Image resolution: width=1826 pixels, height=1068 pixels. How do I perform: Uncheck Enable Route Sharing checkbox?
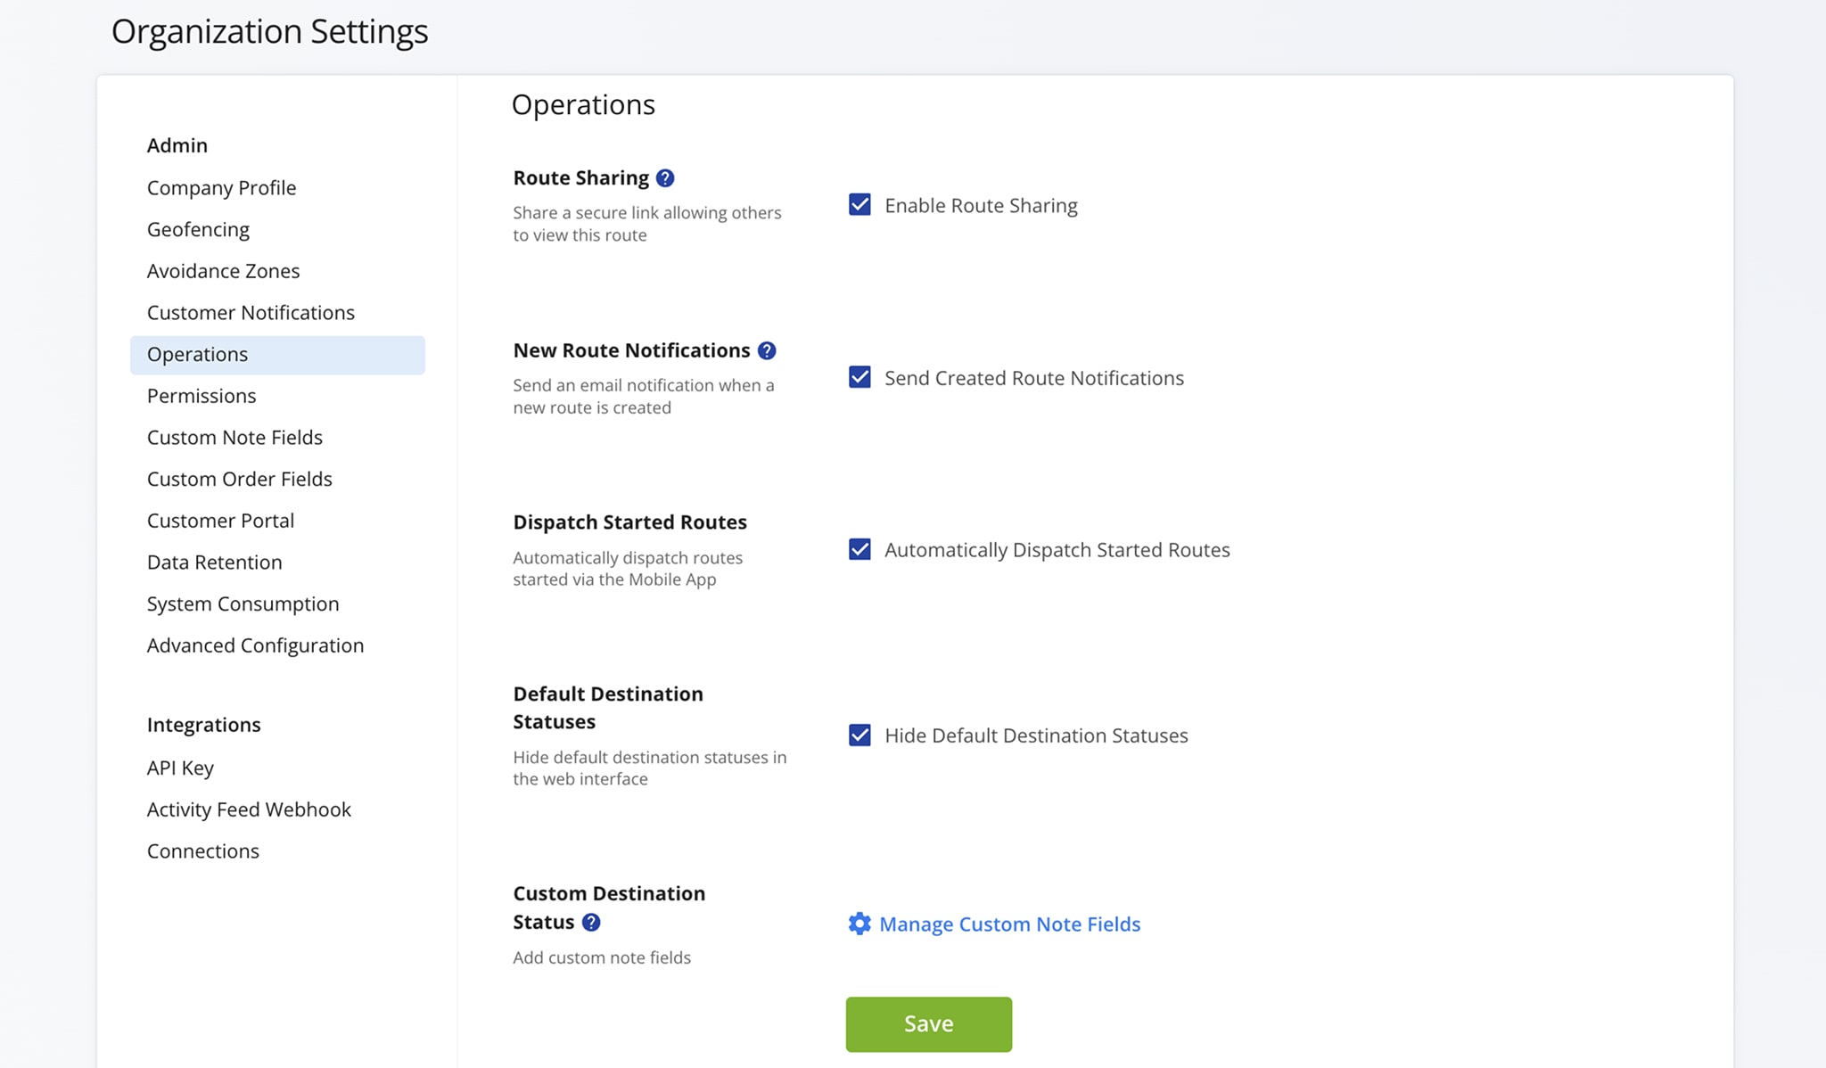(x=860, y=205)
